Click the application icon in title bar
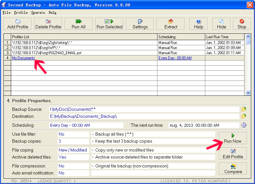 pyautogui.click(x=4, y=5)
